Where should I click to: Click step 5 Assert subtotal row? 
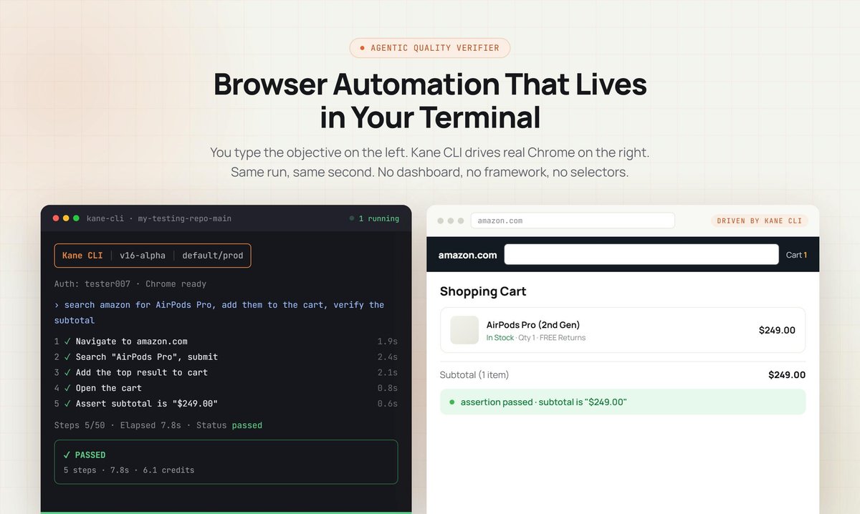click(x=226, y=404)
